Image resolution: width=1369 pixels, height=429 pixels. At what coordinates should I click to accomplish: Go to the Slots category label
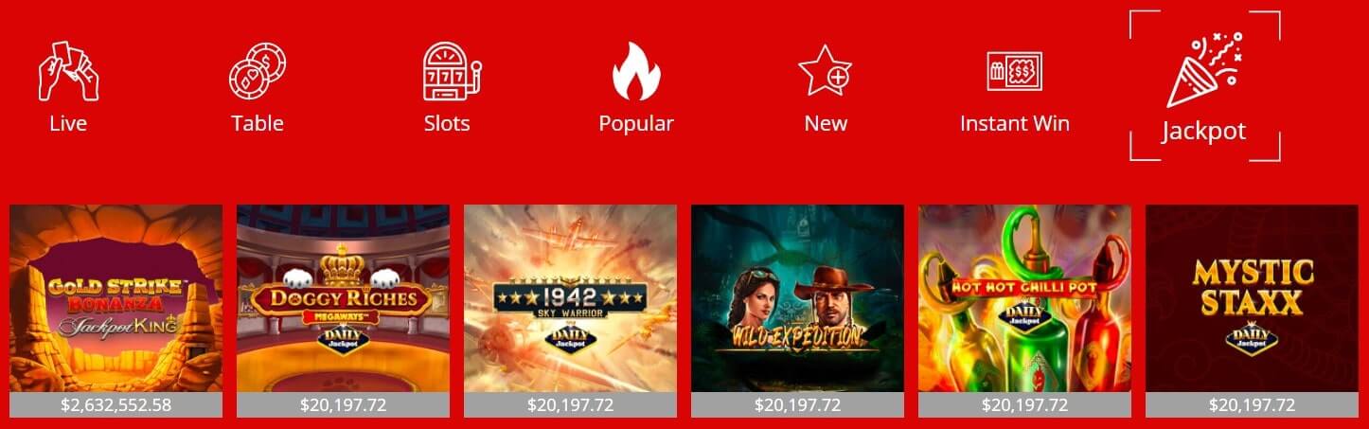pos(447,124)
